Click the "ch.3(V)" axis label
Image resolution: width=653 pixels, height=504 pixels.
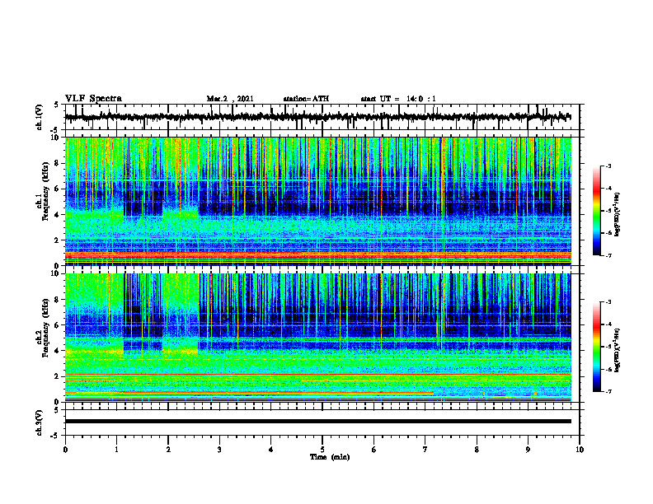click(x=39, y=423)
